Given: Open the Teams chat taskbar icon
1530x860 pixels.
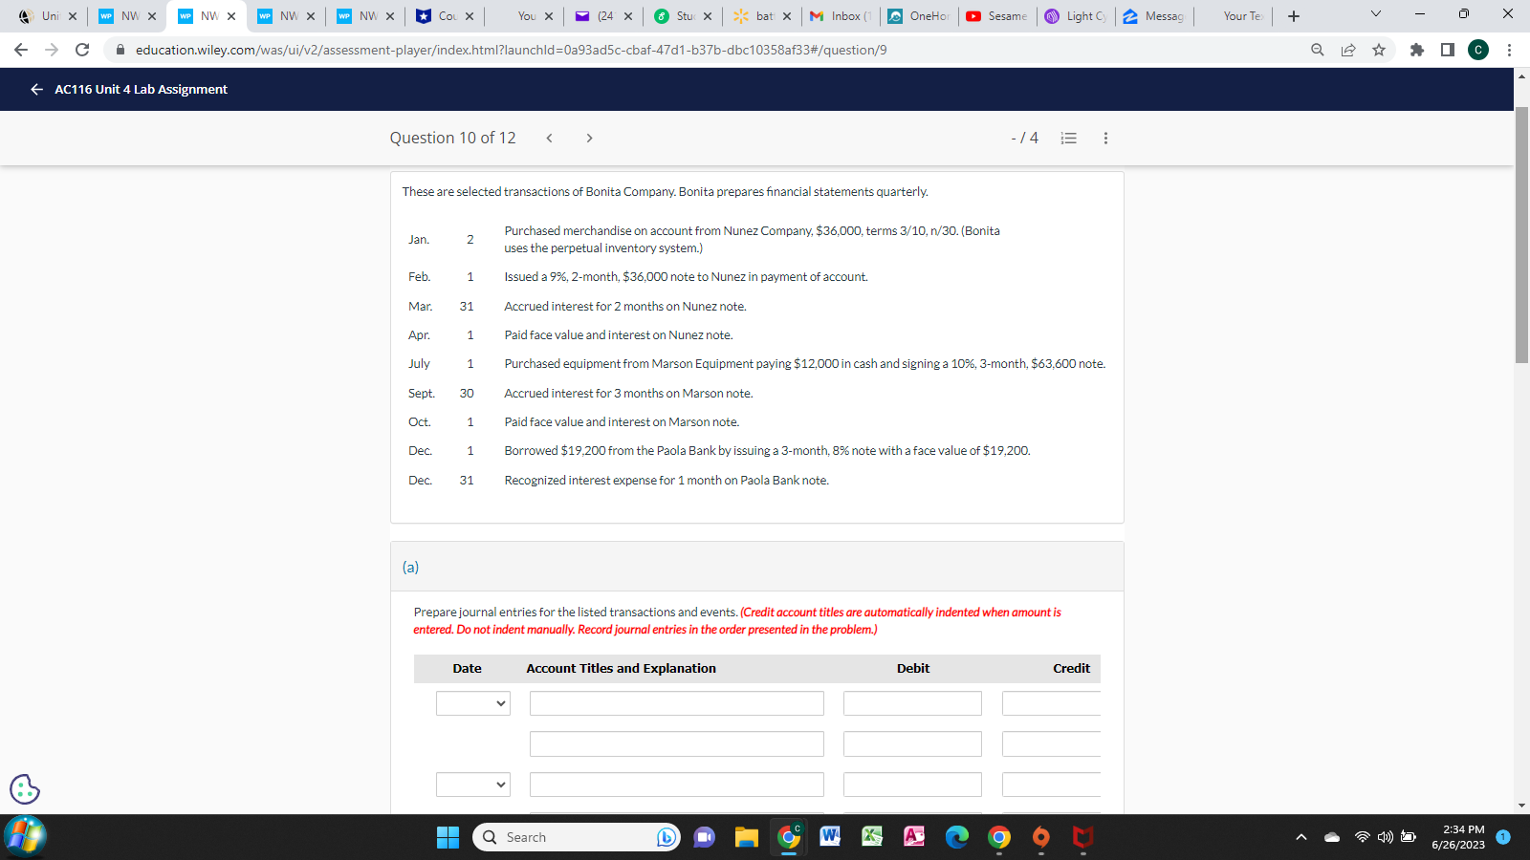Looking at the screenshot, I should (x=705, y=837).
